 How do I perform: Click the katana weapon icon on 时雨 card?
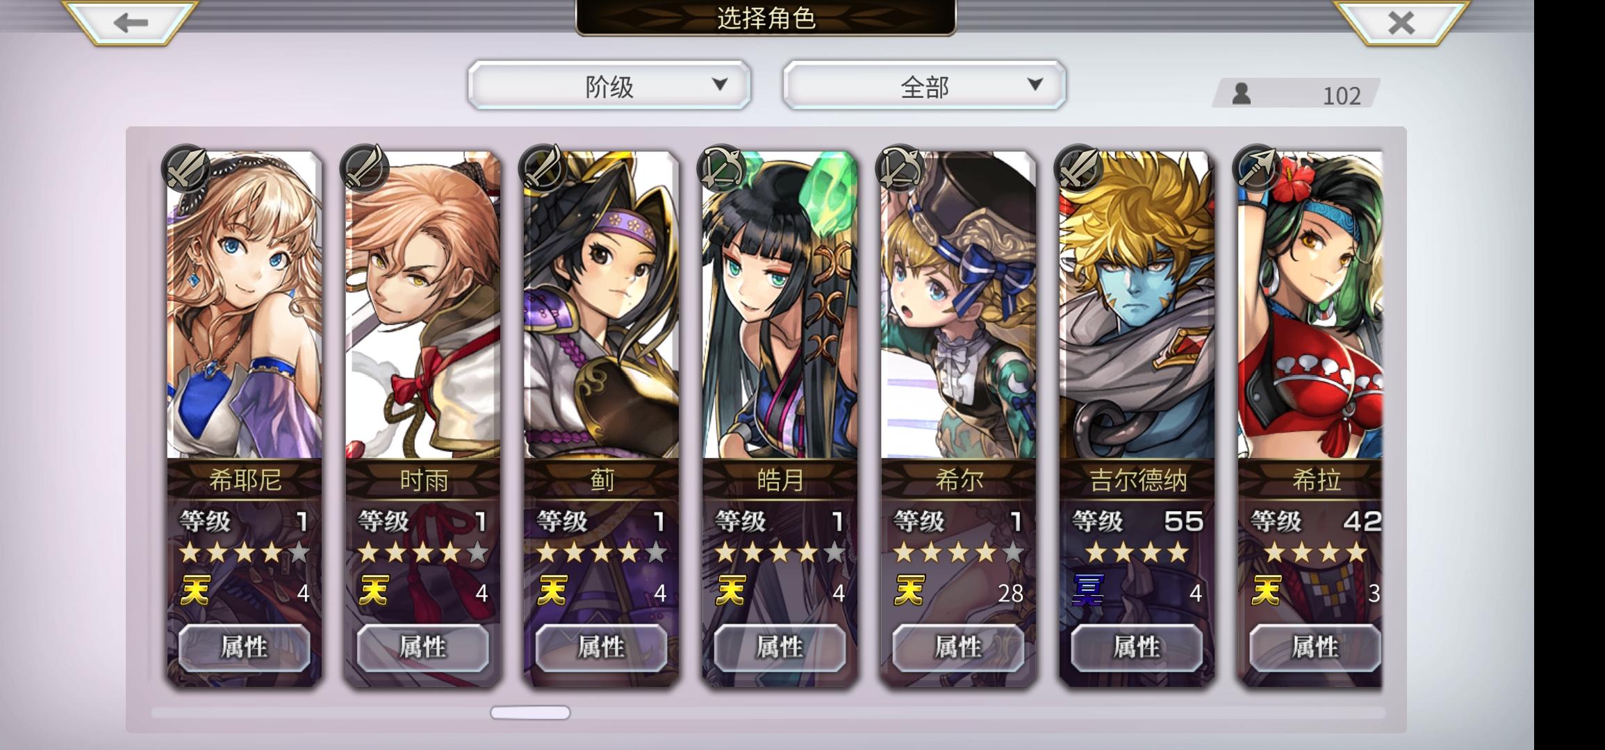tap(364, 169)
